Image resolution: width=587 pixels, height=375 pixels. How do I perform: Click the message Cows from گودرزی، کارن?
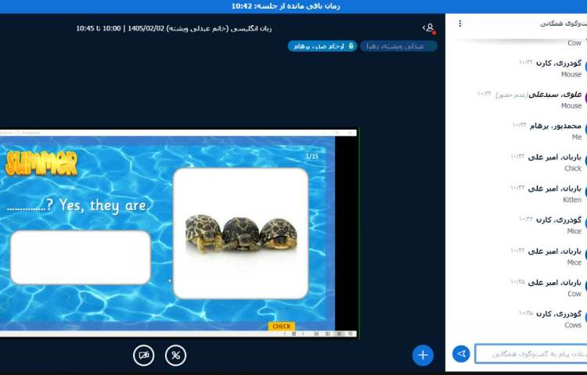[573, 325]
